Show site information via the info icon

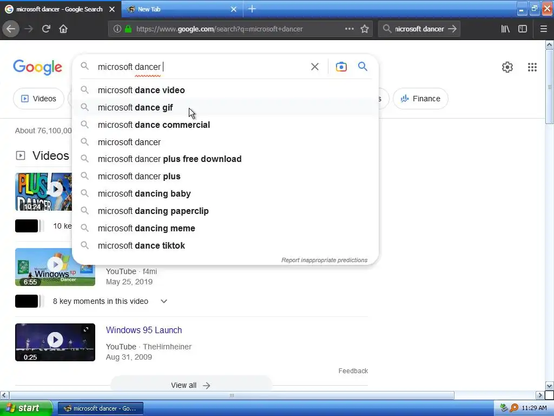pos(117,29)
